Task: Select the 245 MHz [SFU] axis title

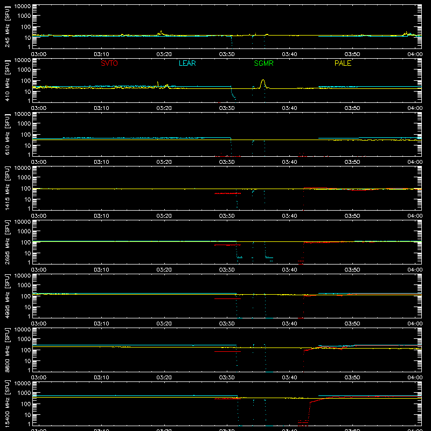Action: point(7,26)
